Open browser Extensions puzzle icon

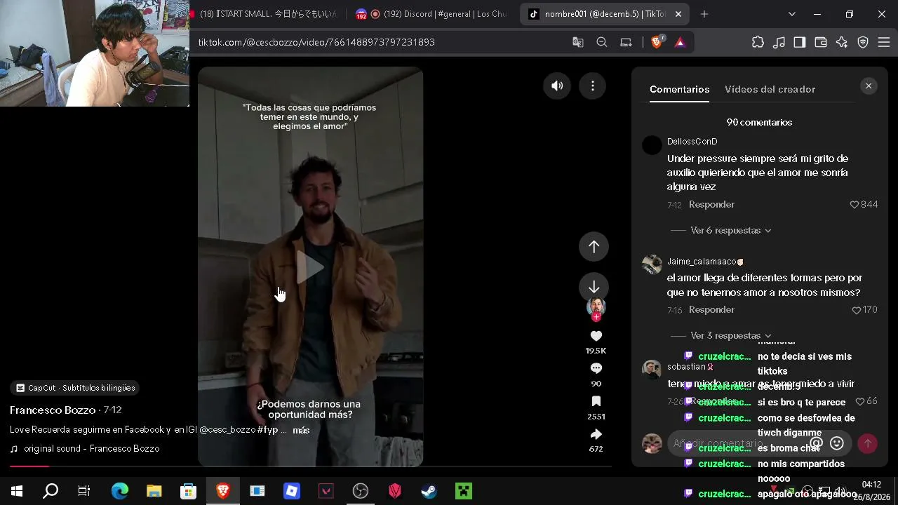(758, 42)
